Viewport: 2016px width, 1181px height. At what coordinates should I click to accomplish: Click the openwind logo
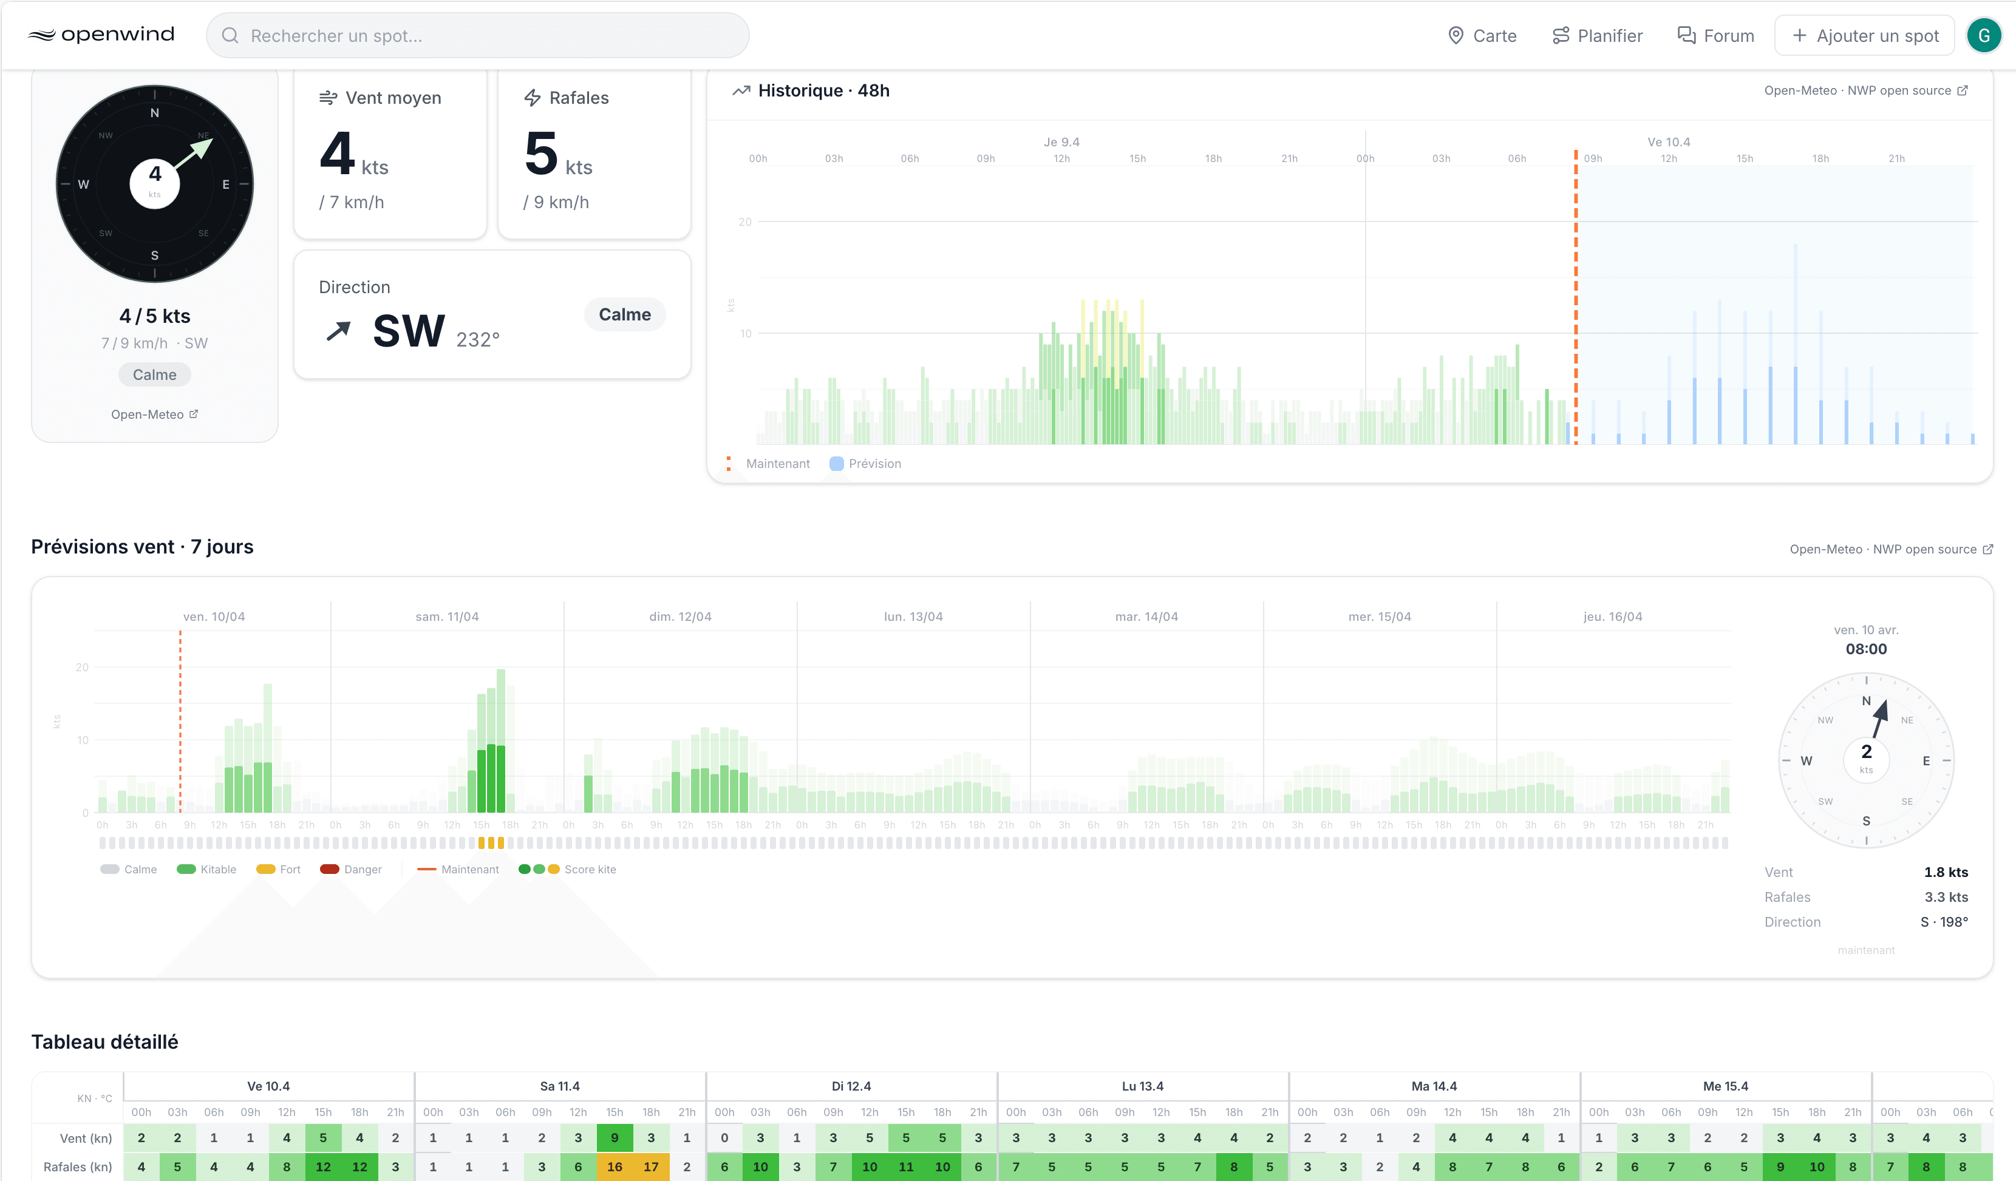click(x=101, y=35)
